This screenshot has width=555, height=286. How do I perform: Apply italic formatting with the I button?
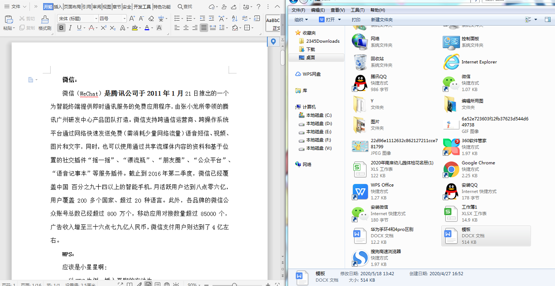[70, 28]
